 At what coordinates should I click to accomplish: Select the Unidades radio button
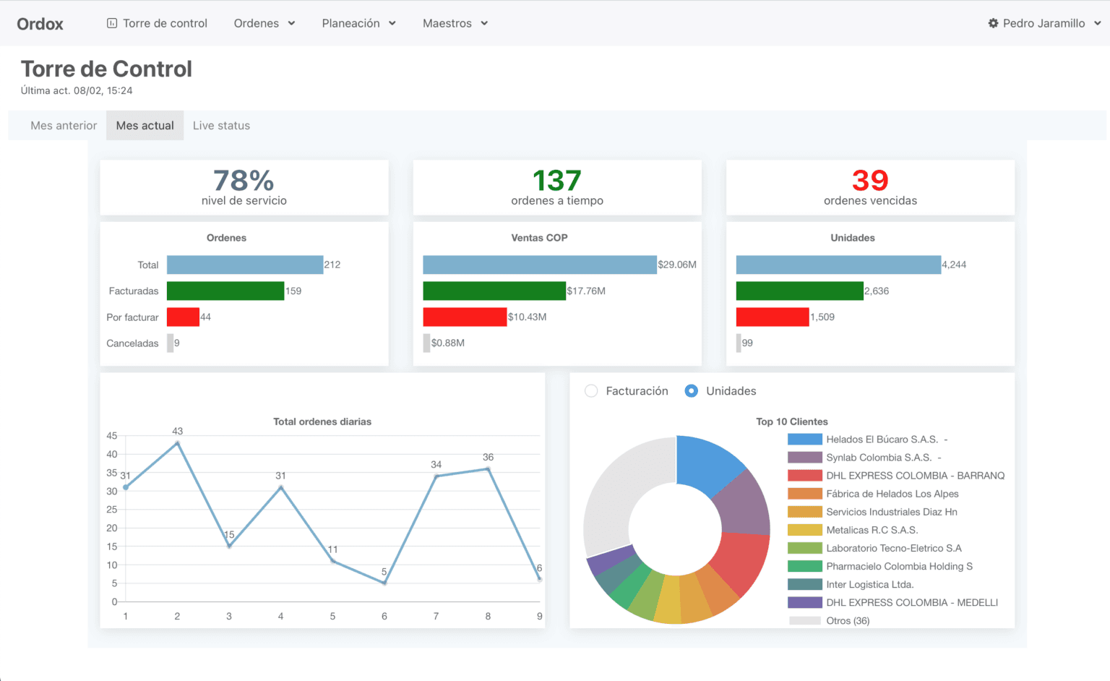(x=692, y=391)
